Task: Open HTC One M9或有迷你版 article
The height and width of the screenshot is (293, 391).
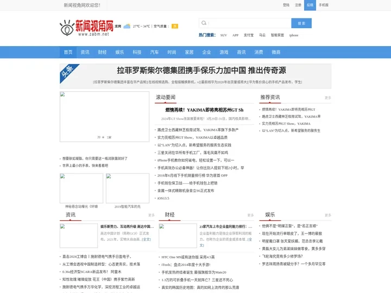Action: click(x=188, y=257)
